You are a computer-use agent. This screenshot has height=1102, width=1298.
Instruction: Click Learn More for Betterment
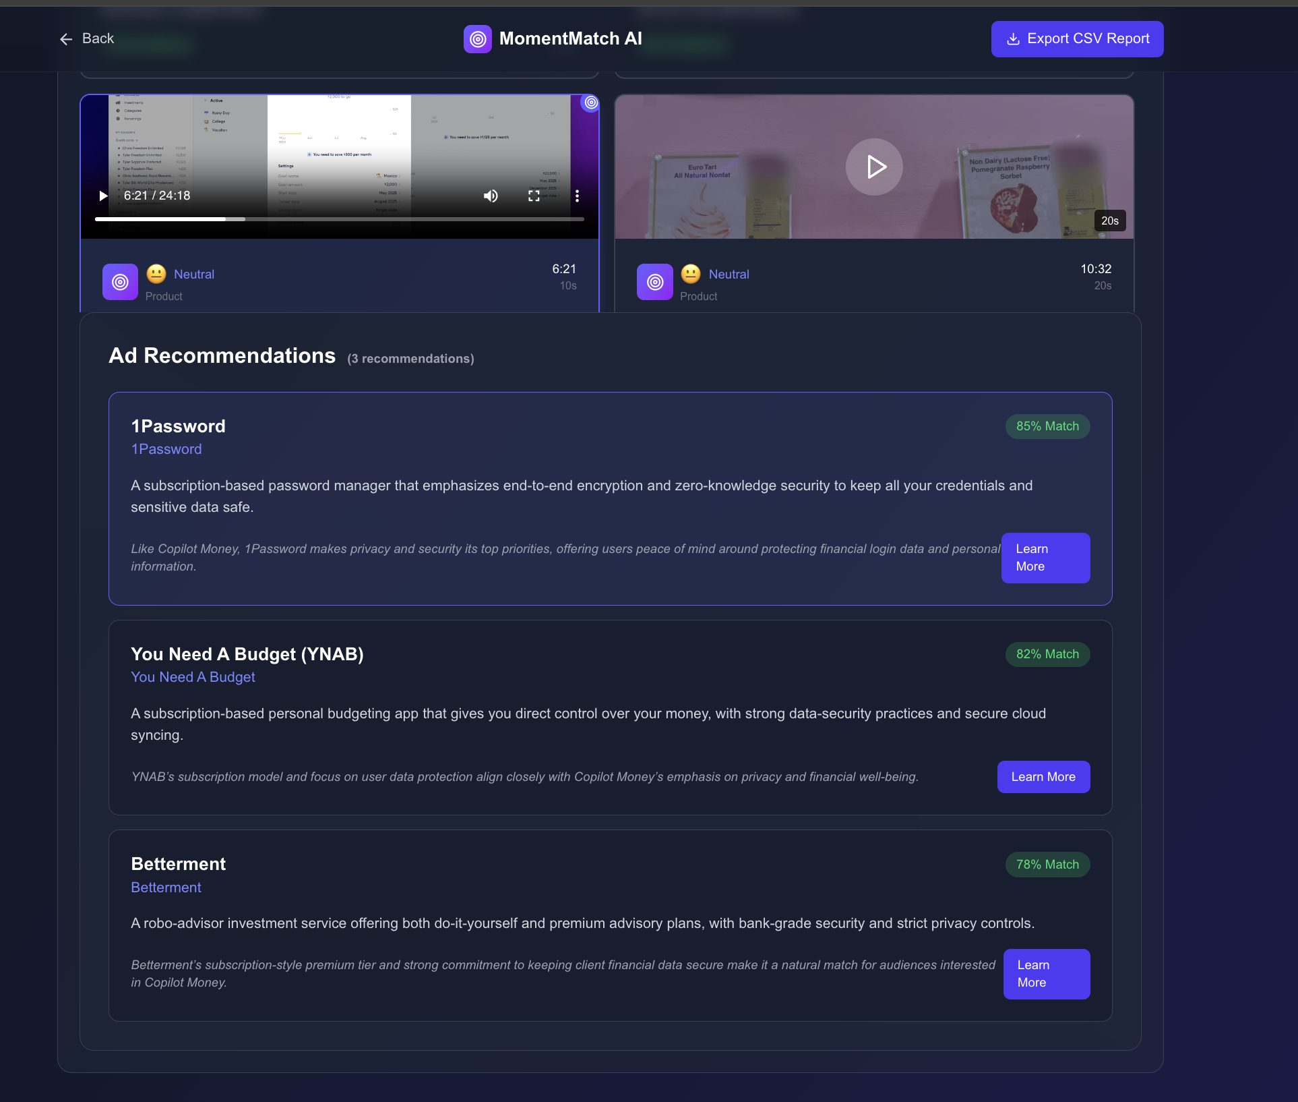pos(1046,974)
